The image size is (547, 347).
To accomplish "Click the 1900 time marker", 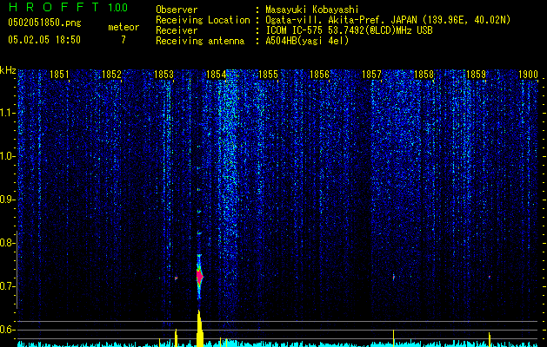I will (x=528, y=75).
